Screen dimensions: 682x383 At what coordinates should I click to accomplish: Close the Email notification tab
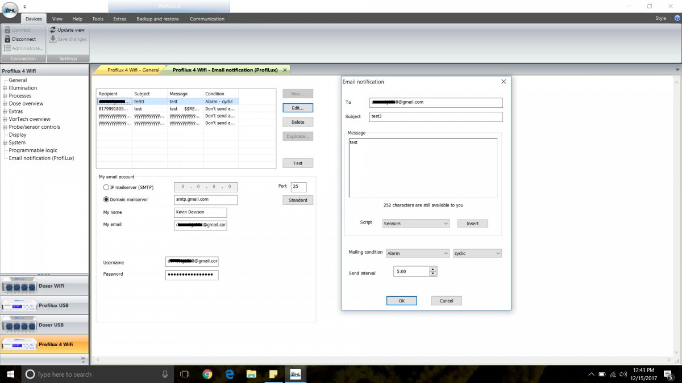pyautogui.click(x=284, y=70)
